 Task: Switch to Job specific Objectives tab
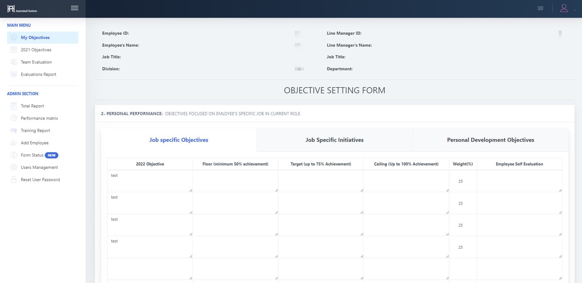179,140
